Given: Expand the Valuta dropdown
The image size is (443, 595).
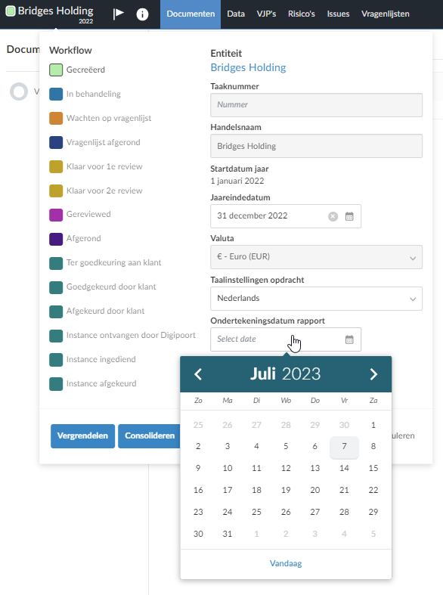Looking at the screenshot, I should [x=316, y=257].
